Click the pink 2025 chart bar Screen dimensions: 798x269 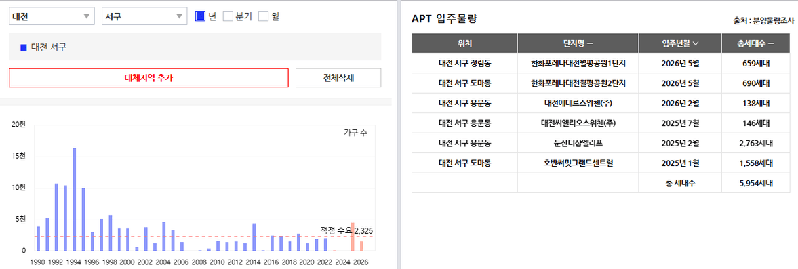point(352,237)
